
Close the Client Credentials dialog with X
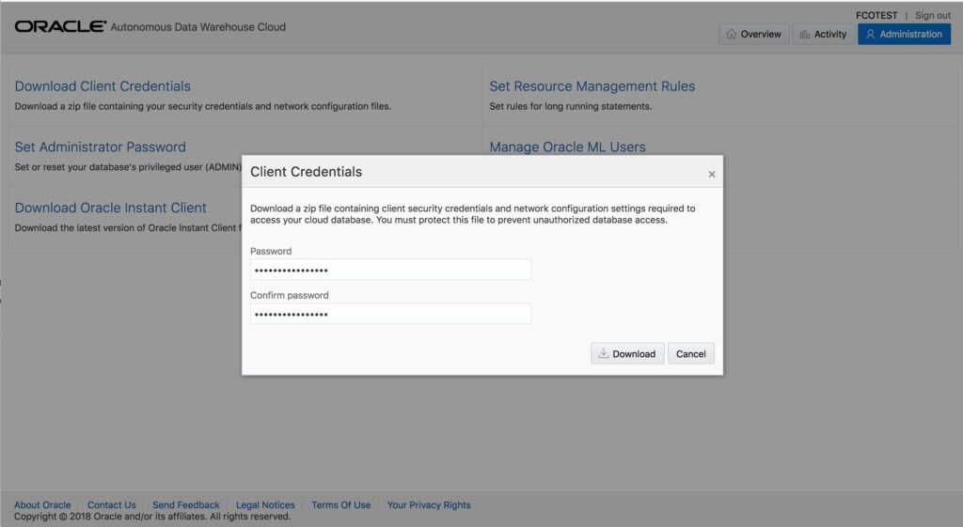click(x=711, y=174)
